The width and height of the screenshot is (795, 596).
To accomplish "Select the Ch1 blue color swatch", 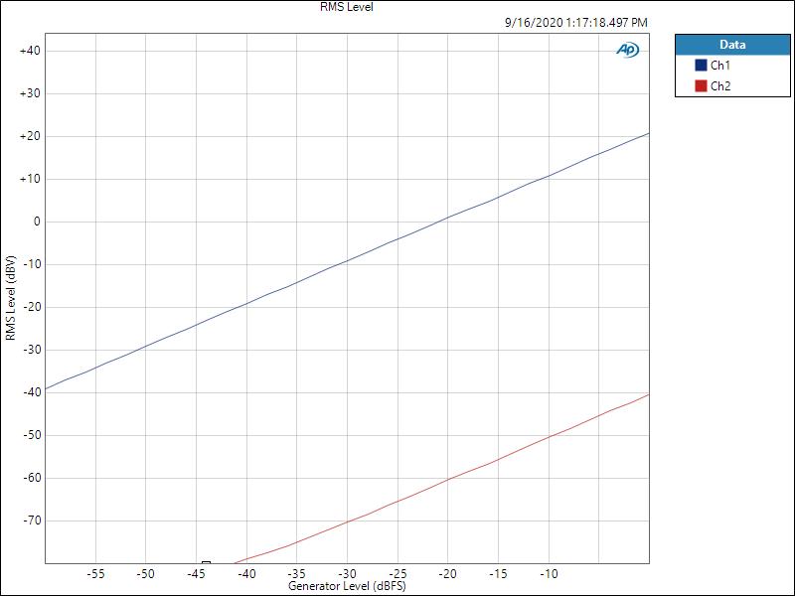I will 701,66.
